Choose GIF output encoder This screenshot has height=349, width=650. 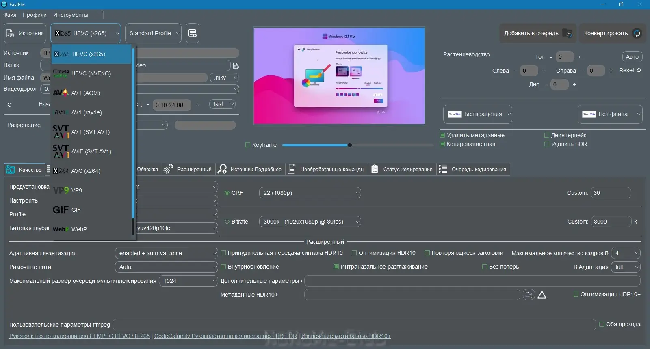click(x=91, y=210)
